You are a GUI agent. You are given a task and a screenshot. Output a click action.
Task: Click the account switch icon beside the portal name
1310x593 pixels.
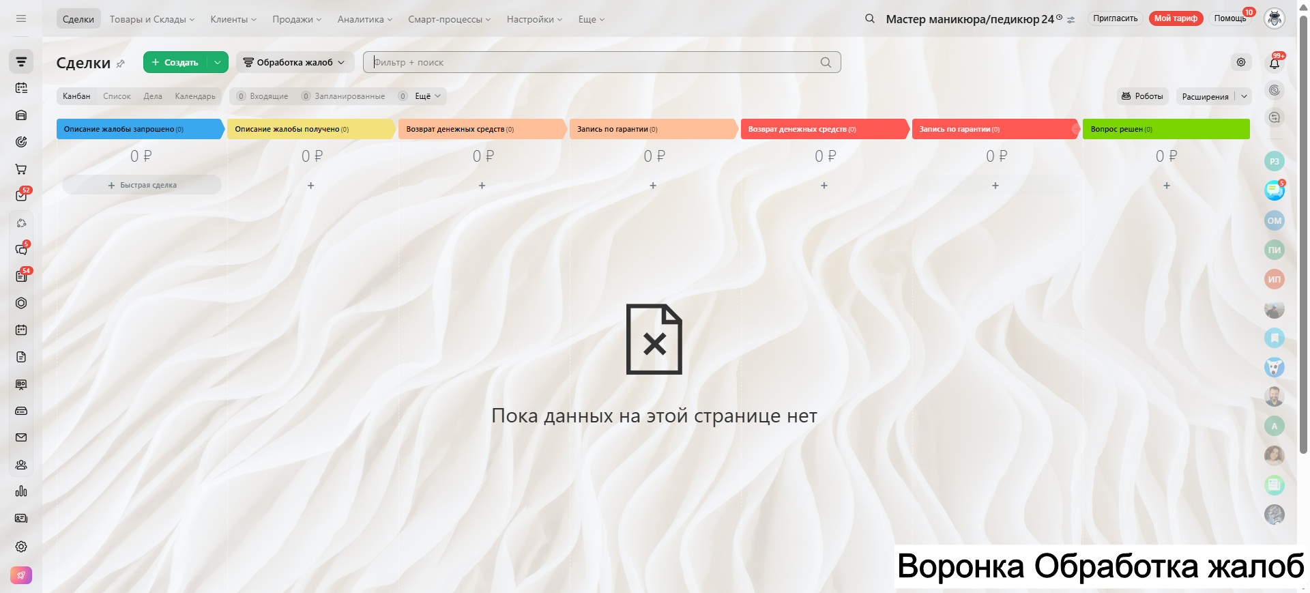1071,20
